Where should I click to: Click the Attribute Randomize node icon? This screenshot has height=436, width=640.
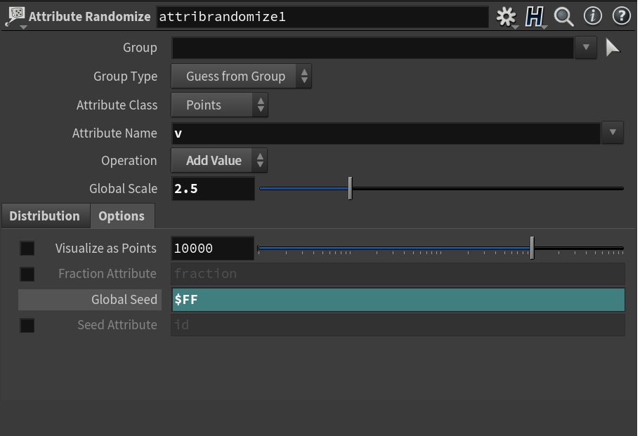[15, 17]
